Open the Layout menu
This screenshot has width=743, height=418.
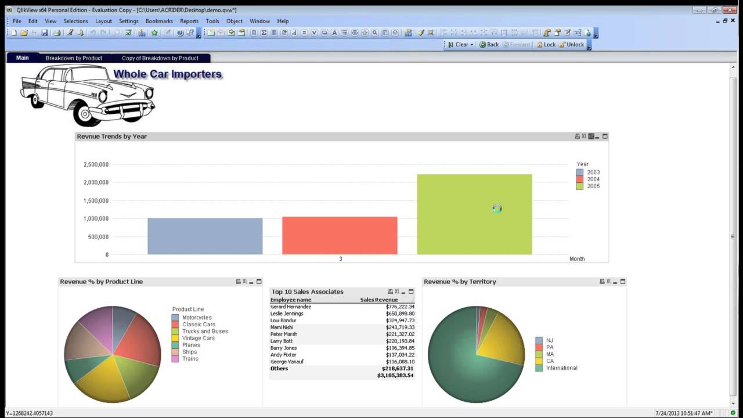point(103,21)
